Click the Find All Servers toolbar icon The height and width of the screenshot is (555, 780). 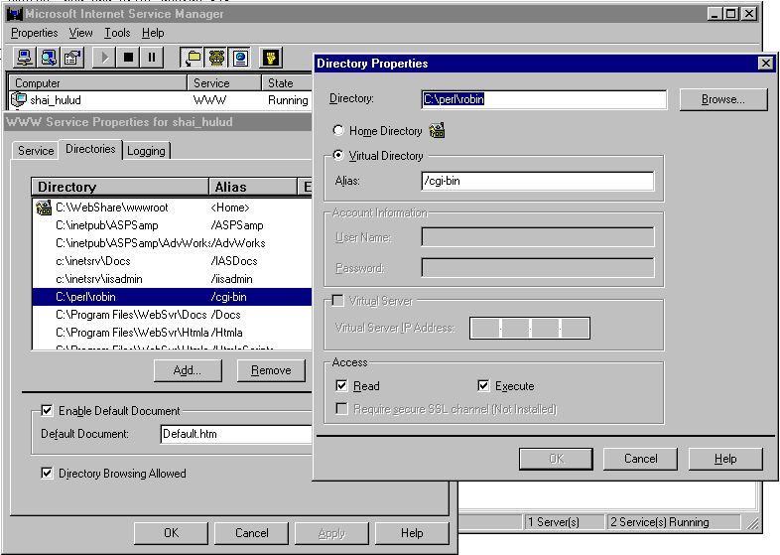tap(49, 58)
